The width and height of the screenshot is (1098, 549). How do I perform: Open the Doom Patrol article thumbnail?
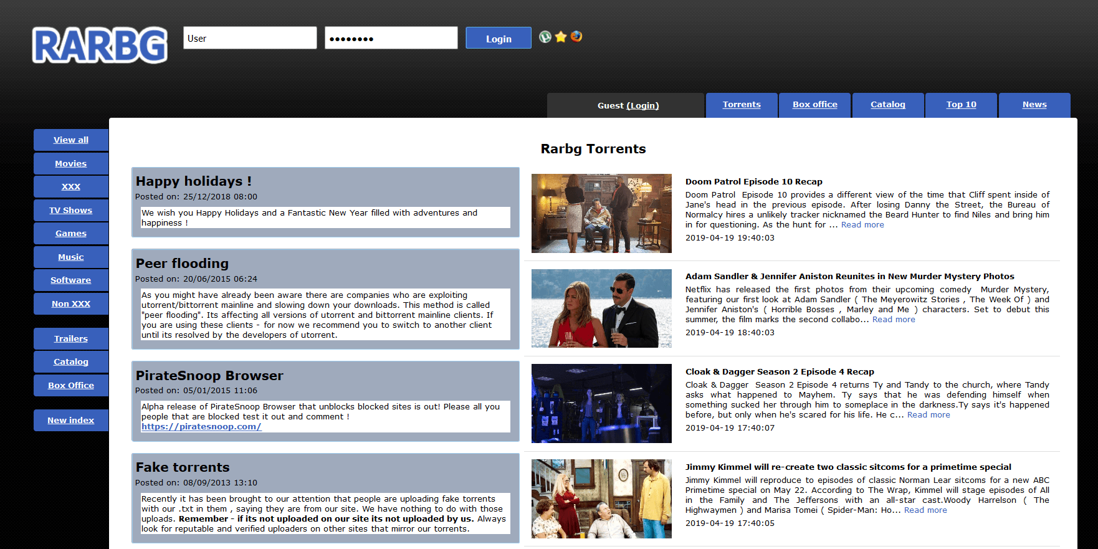601,213
